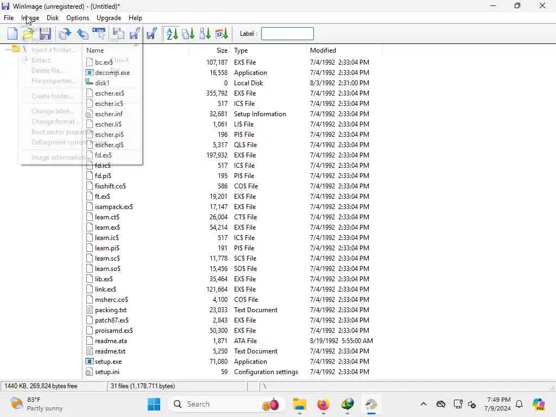Open Firefox from the taskbar
The height and width of the screenshot is (417, 556).
[323, 404]
